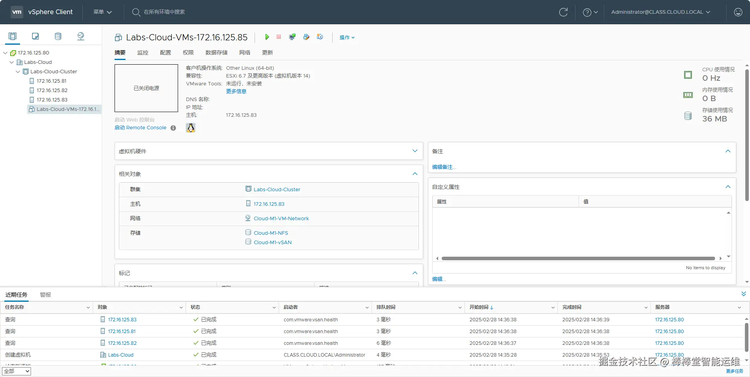Click the 更多信息 link
Viewport: 750px width, 377px height.
click(236, 91)
